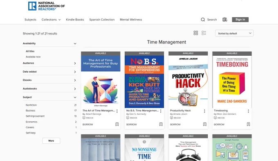278x161 pixels.
Task: Collapse the Availability filter section
Action: 49,43
